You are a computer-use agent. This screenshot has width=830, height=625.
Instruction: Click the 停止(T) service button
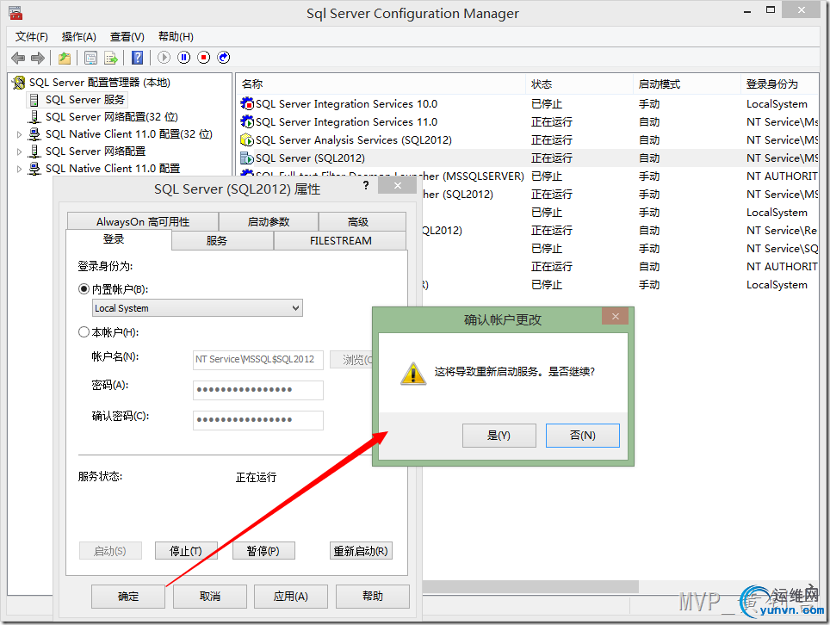pyautogui.click(x=186, y=551)
